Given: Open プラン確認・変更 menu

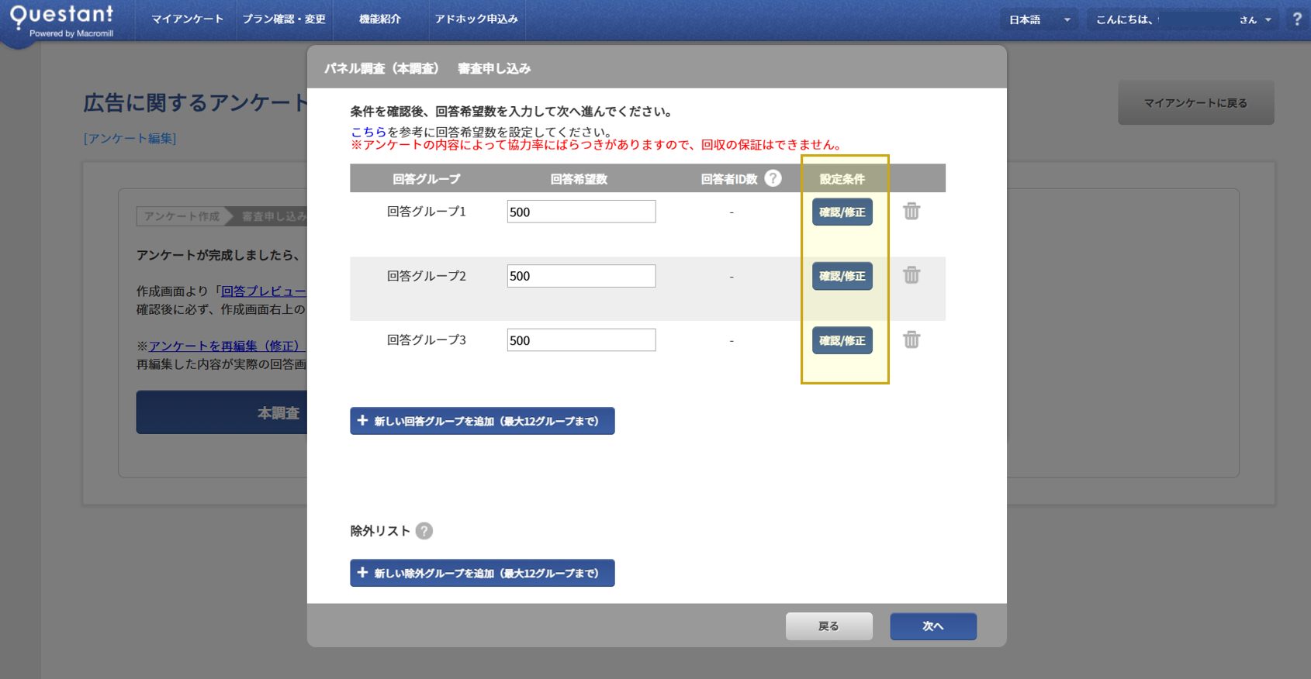Looking at the screenshot, I should pos(284,19).
